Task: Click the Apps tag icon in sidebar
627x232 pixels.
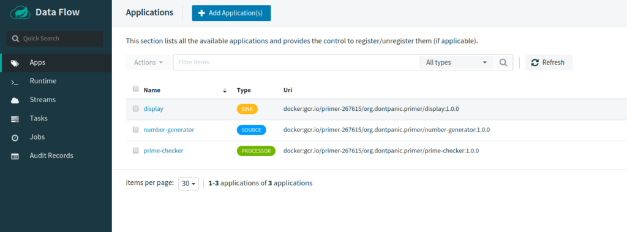Action: [15, 63]
